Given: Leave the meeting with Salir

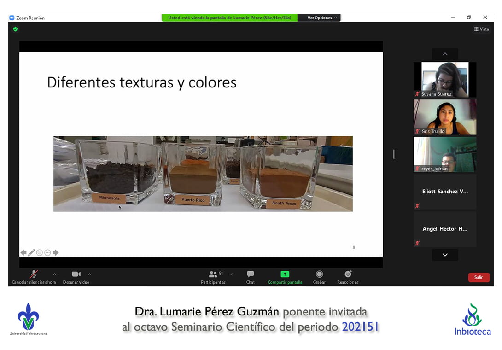Looking at the screenshot, I should 479,277.
